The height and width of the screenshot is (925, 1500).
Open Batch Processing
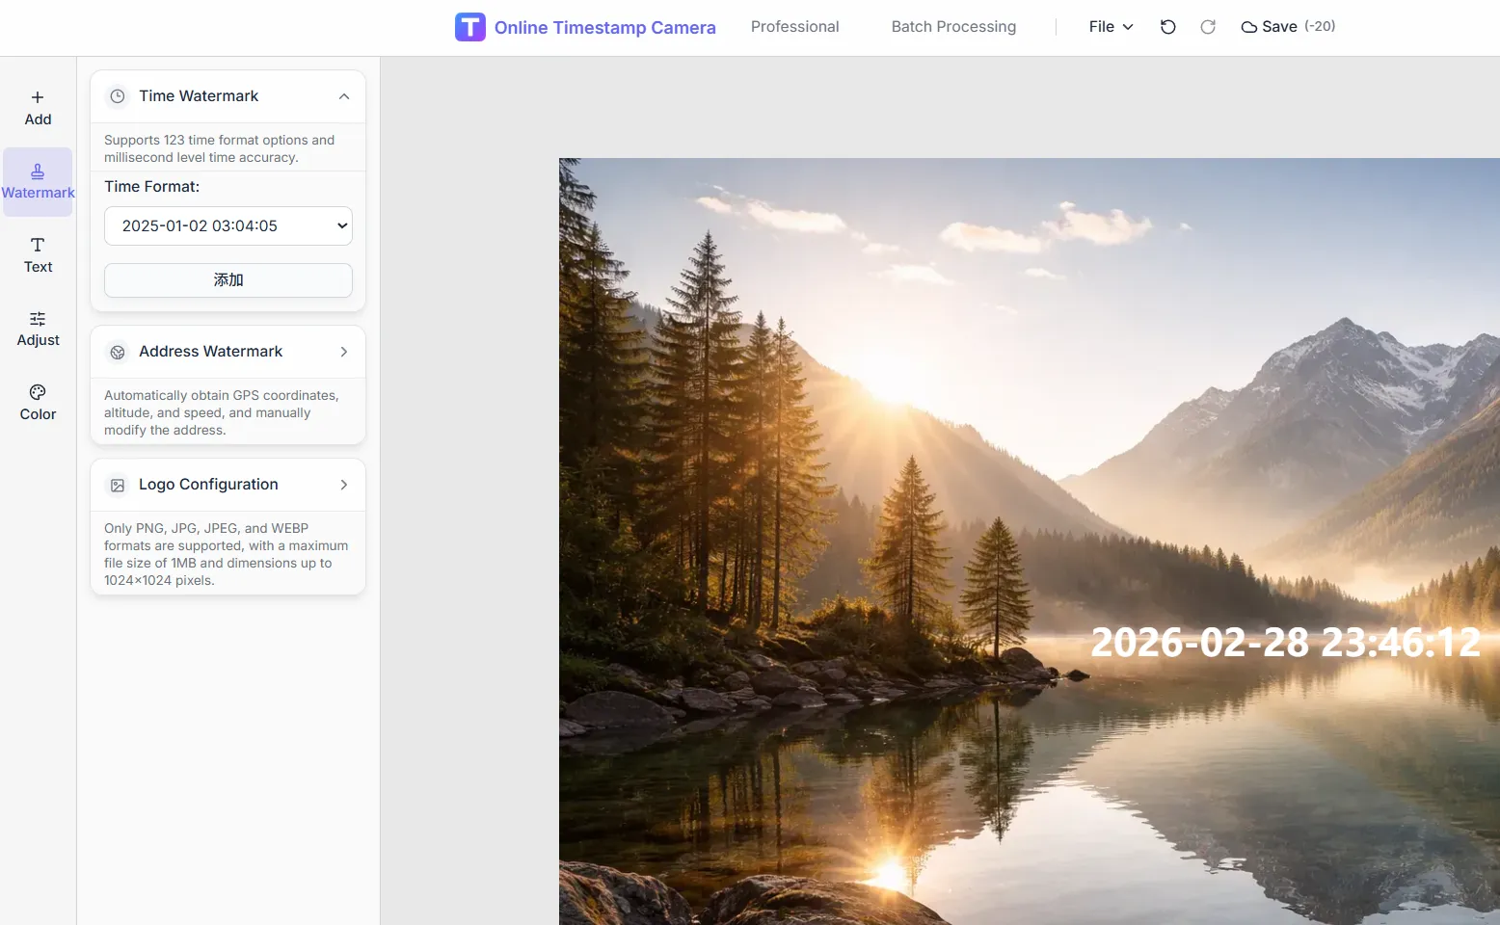click(952, 26)
